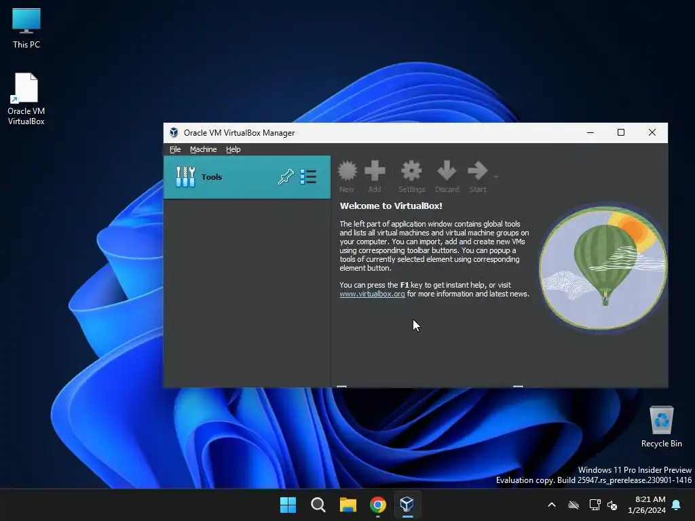This screenshot has height=521, width=695.
Task: Click the network display tray icon
Action: tap(595, 505)
